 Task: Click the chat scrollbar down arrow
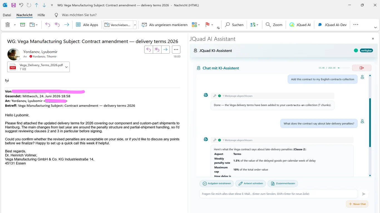(x=370, y=175)
